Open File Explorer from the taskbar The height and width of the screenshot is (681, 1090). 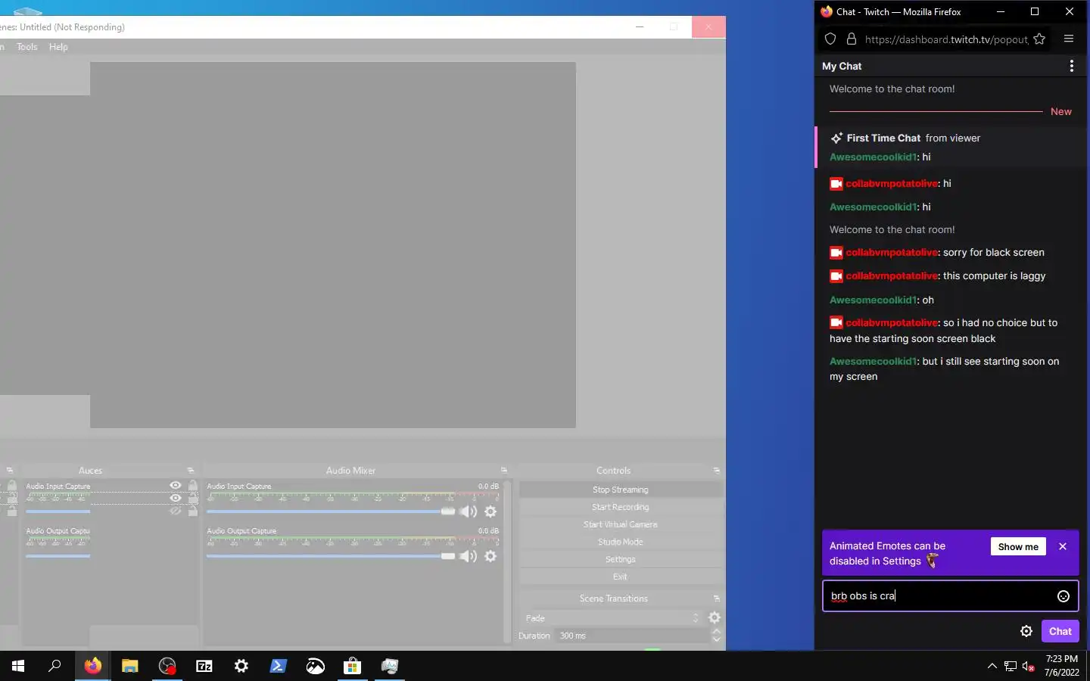(130, 666)
